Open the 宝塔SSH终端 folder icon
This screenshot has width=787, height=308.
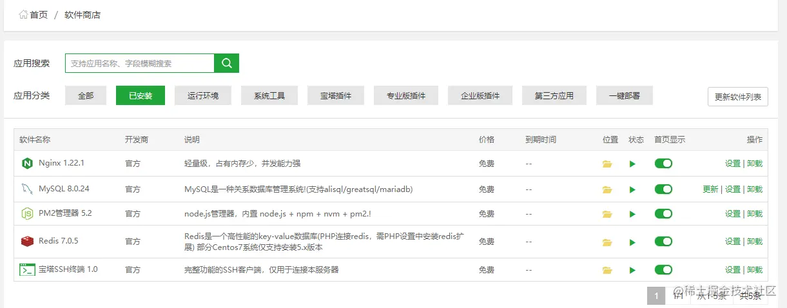click(607, 270)
